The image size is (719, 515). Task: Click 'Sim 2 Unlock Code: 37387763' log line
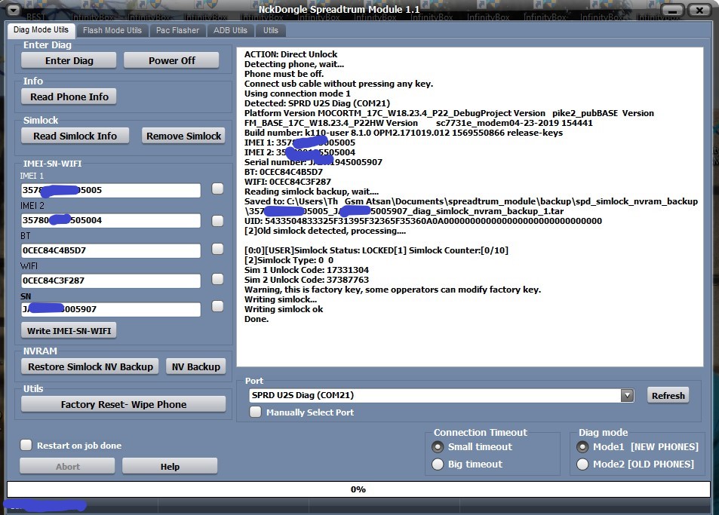[306, 280]
